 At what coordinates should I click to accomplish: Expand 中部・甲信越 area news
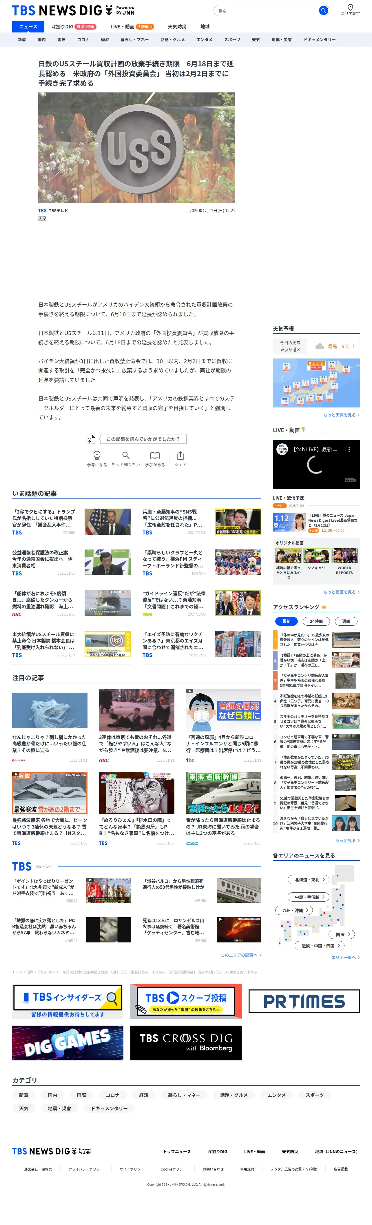tap(308, 897)
